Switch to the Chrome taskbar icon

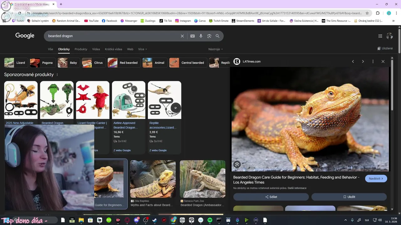[173, 220]
